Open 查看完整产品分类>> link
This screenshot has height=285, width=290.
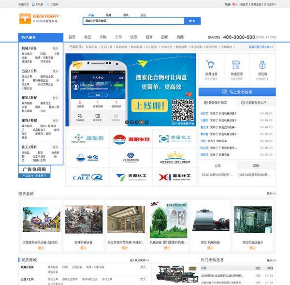[x=261, y=47]
